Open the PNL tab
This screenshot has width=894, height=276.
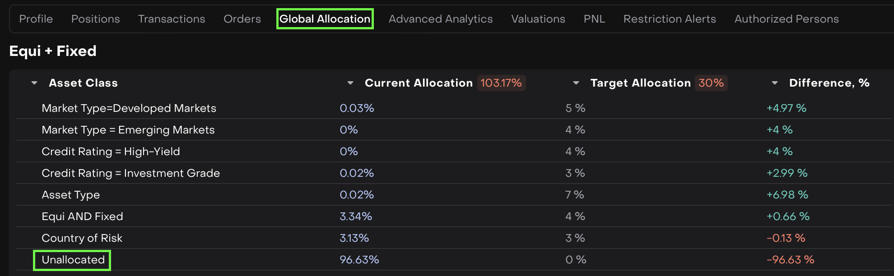click(594, 19)
